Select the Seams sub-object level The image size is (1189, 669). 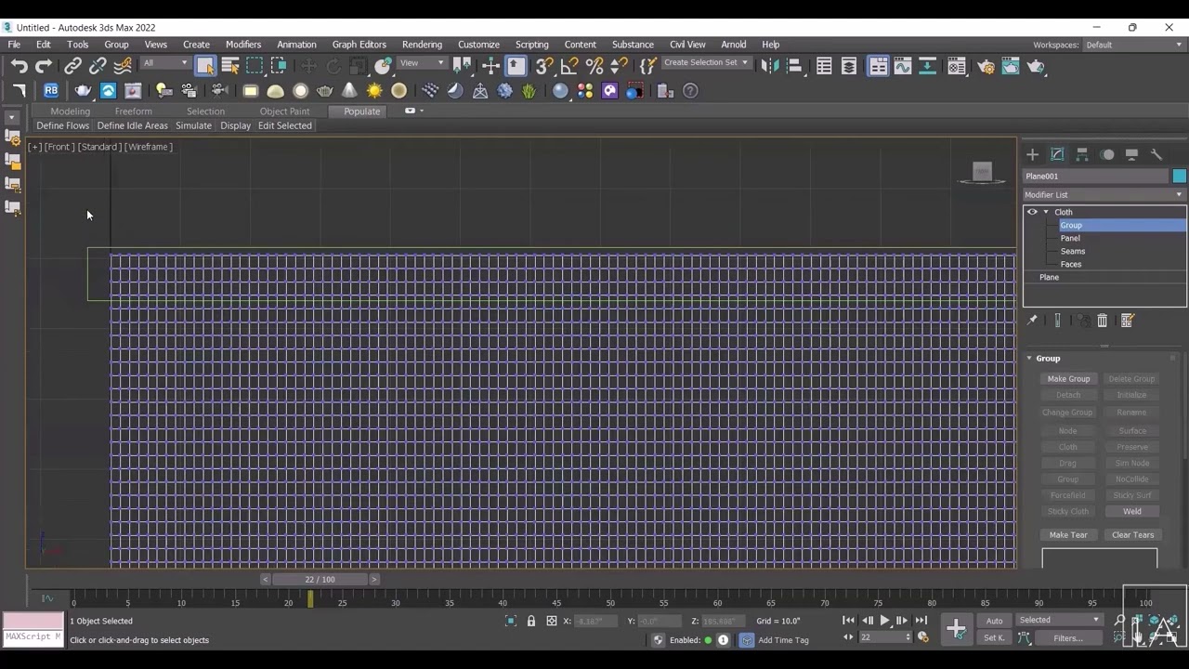1073,252
